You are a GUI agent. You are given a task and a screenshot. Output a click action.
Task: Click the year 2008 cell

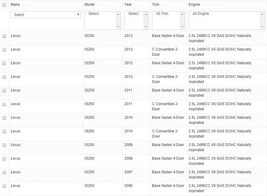pyautogui.click(x=128, y=158)
